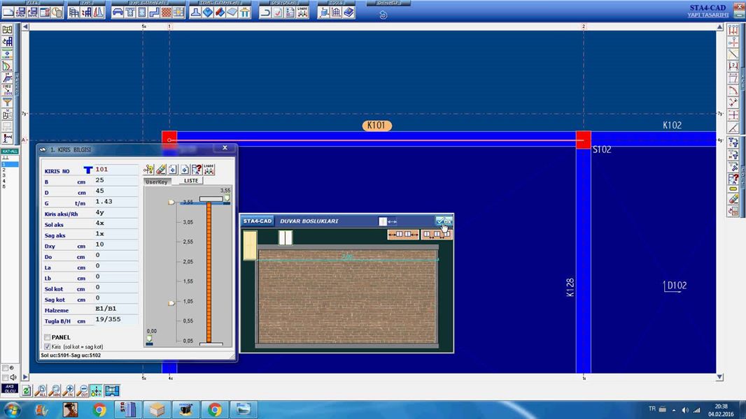The image size is (746, 419).
Task: Select the brick wall icon in top toolbar
Action: pos(166,13)
